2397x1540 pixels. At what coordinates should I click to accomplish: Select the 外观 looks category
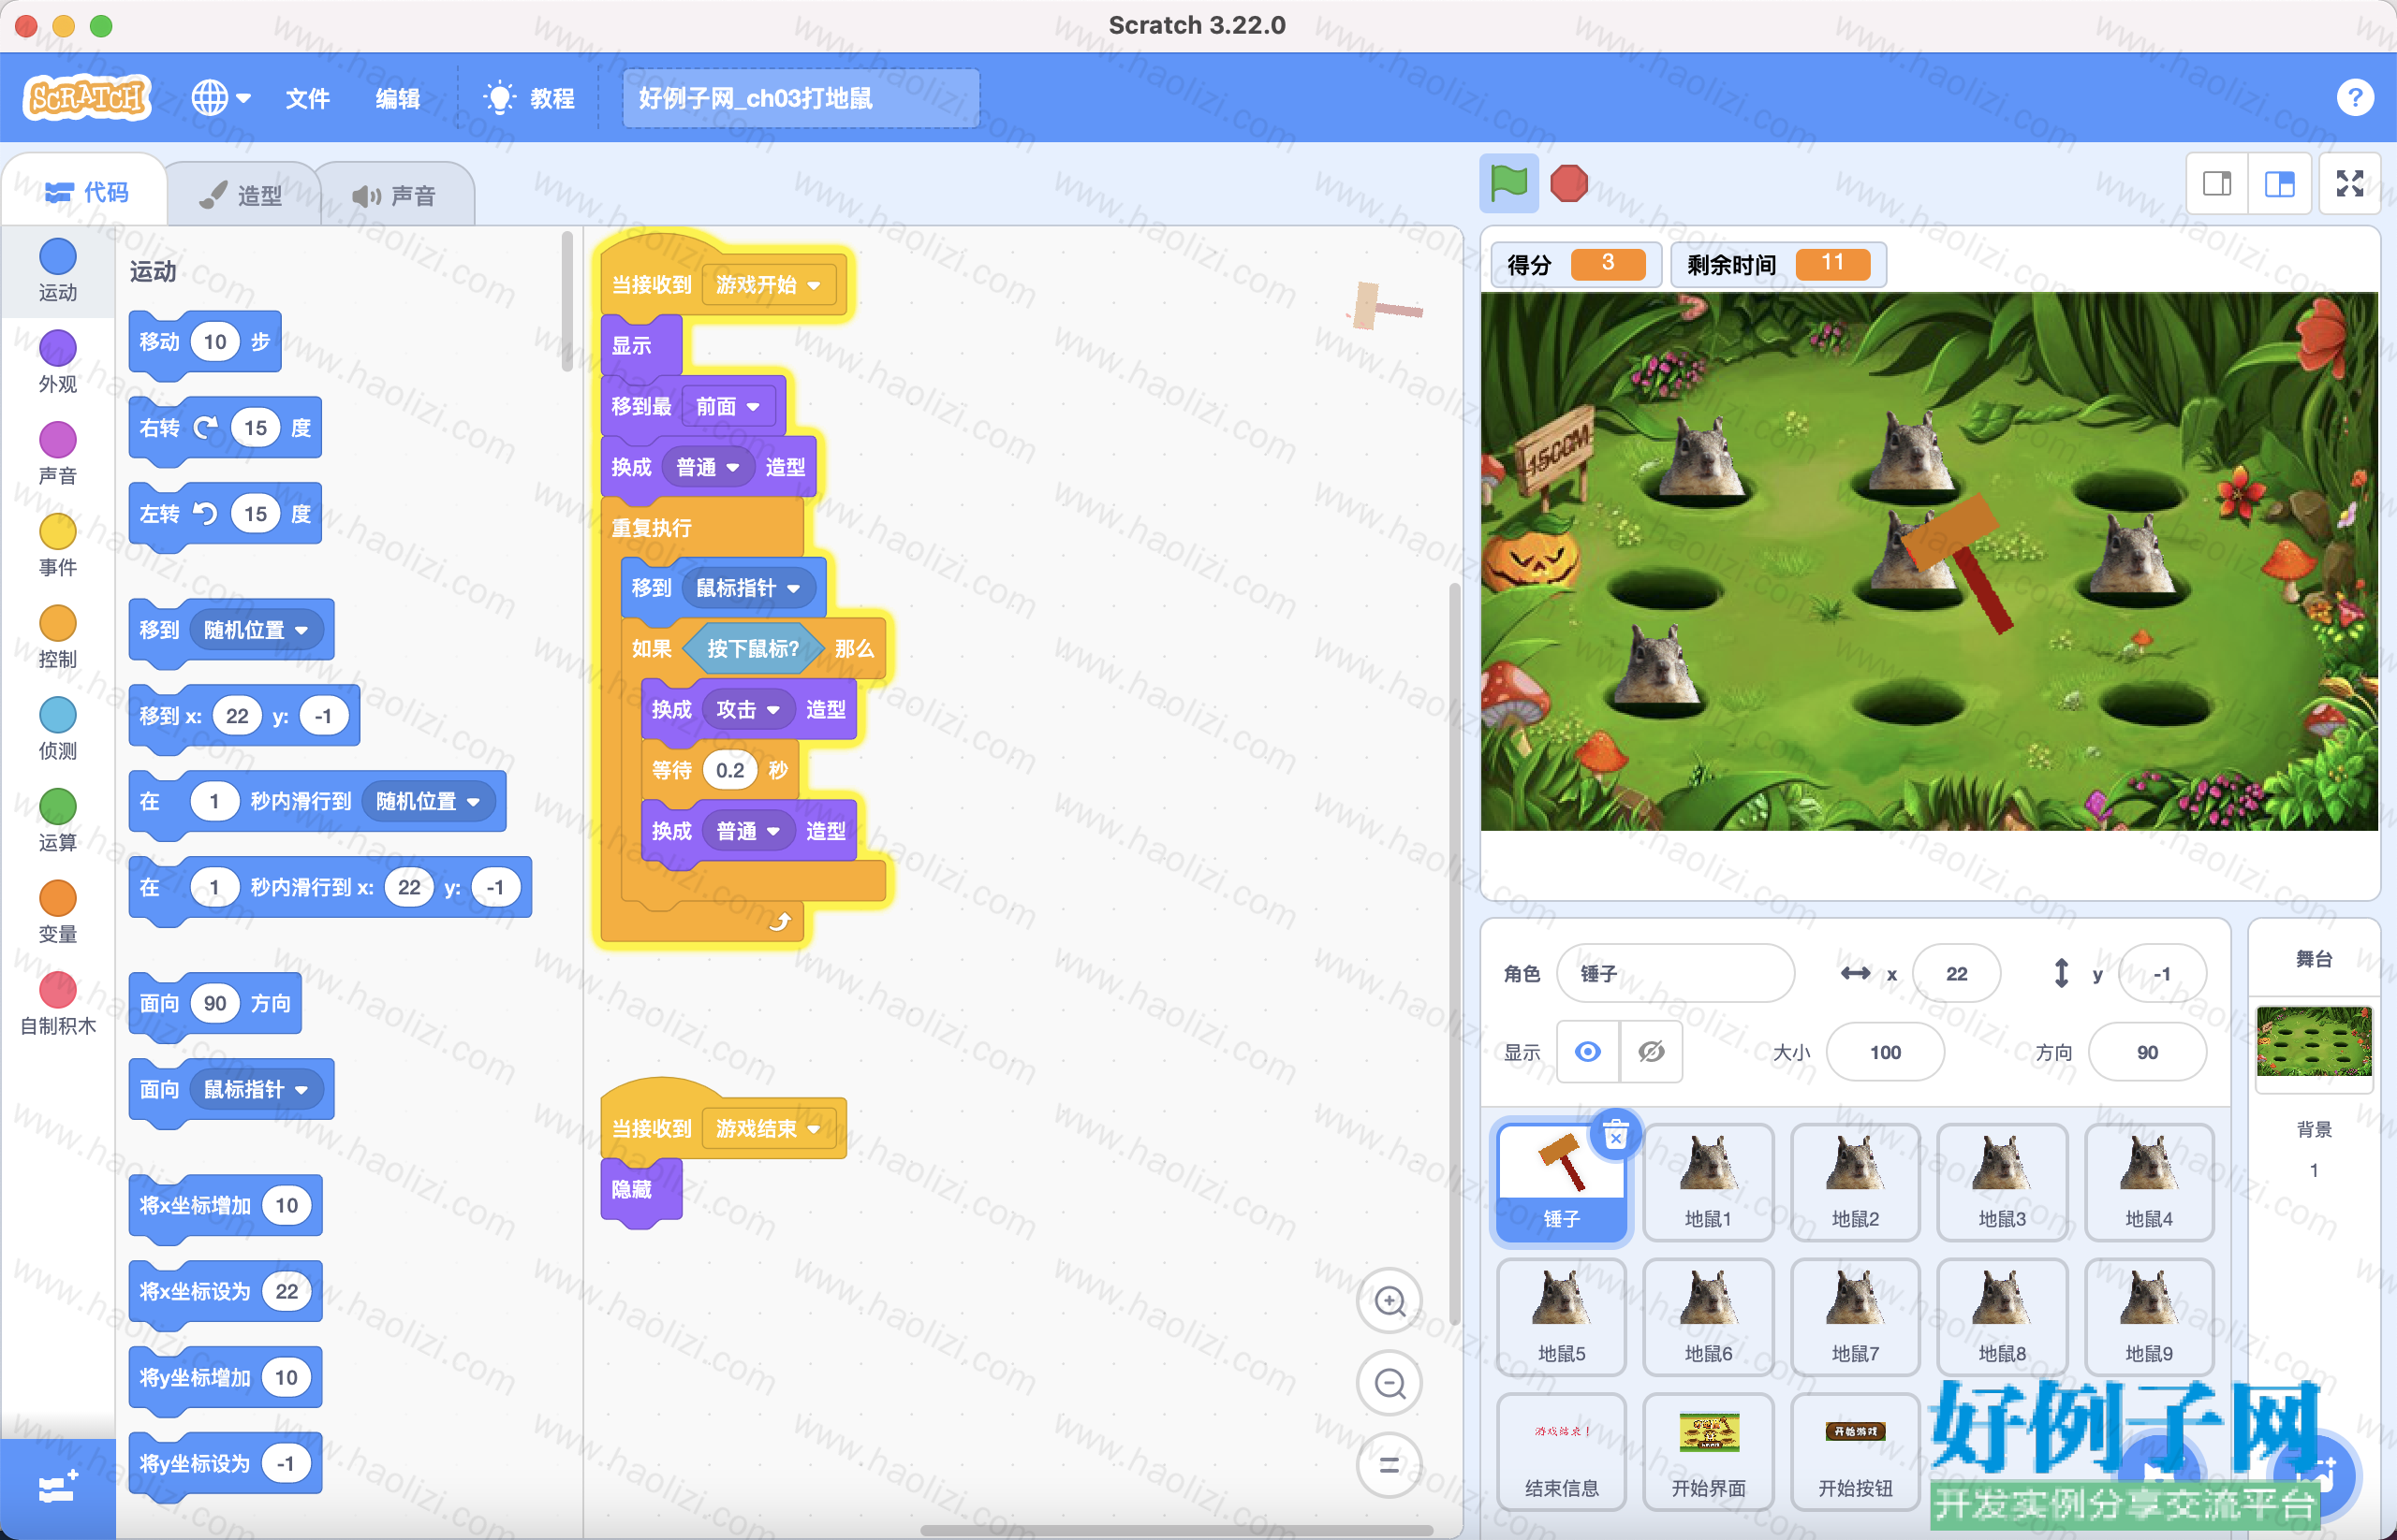[x=57, y=362]
